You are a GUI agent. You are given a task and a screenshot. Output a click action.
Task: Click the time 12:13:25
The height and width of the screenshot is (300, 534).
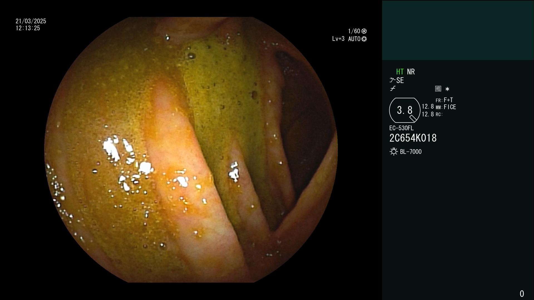click(28, 28)
